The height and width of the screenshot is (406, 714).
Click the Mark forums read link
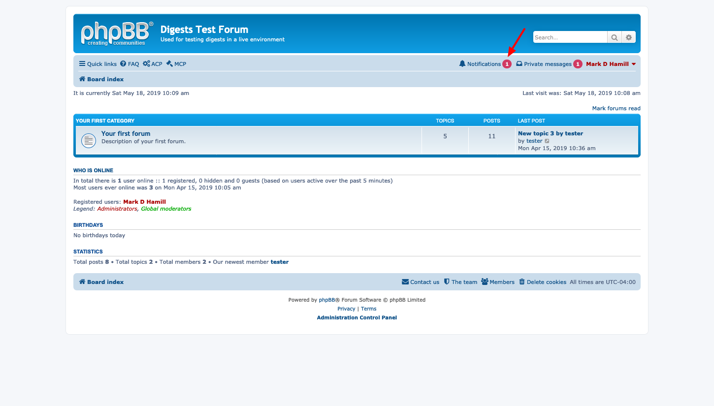point(616,108)
